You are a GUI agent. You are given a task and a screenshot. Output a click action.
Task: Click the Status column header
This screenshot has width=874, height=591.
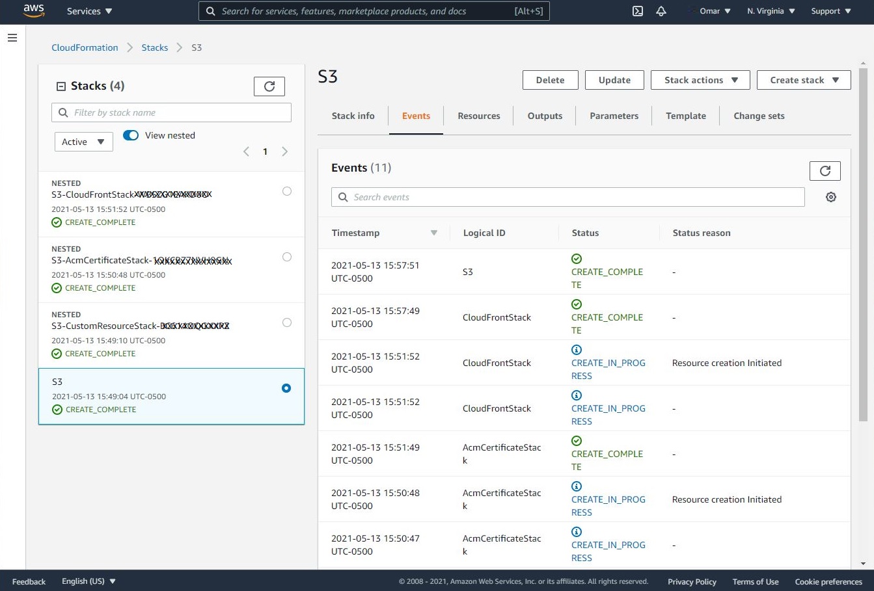pyautogui.click(x=585, y=233)
